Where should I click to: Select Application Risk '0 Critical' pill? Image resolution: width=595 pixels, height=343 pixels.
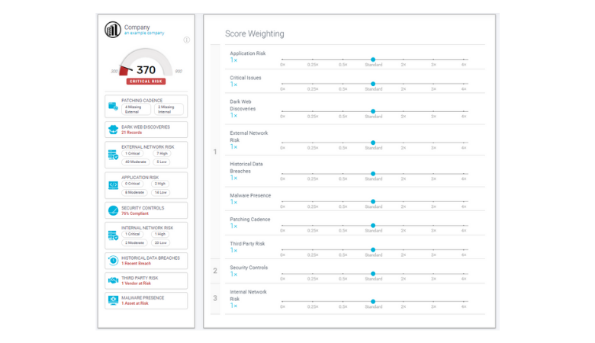[x=133, y=184]
